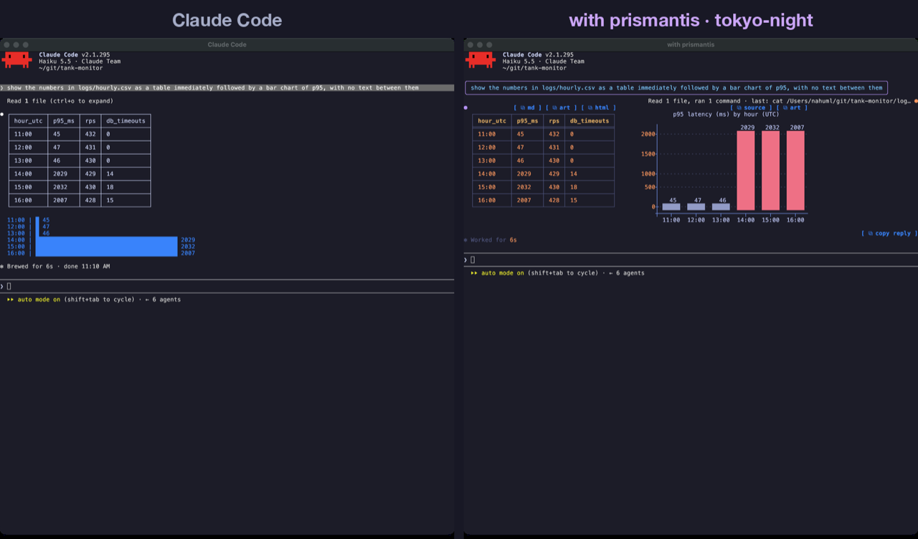The height and width of the screenshot is (539, 918).
Task: Click 'Worked for 6s' status in prismantis window
Action: pos(493,240)
